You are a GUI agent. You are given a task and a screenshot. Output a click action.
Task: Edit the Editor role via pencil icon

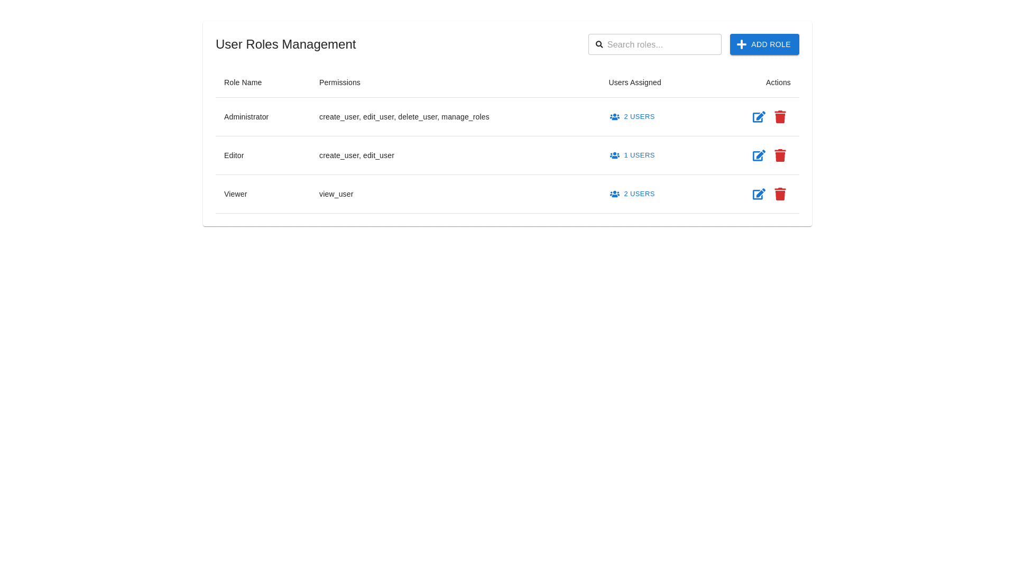759,155
